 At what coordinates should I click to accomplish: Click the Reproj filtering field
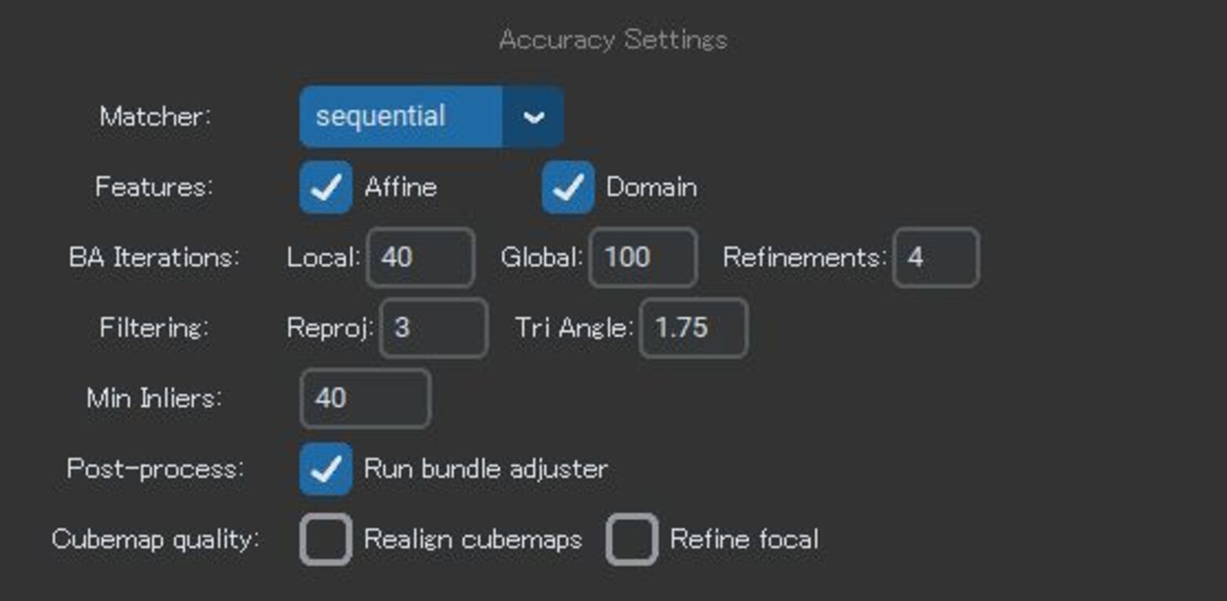(x=433, y=328)
